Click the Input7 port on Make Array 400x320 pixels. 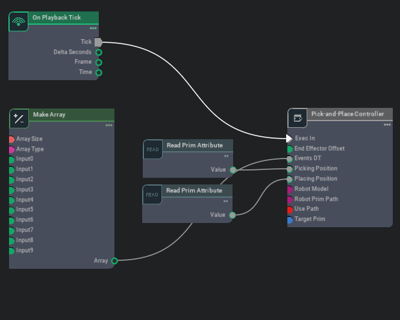point(11,230)
